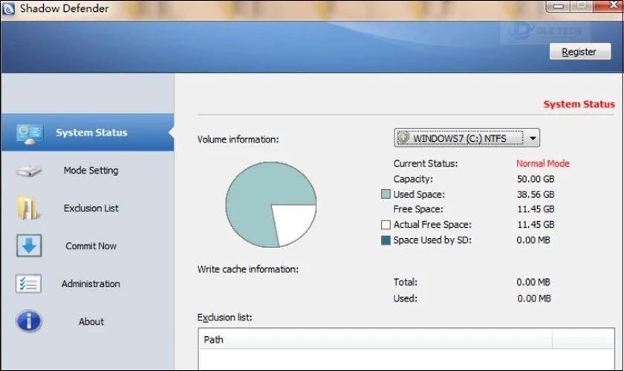The height and width of the screenshot is (371, 624).
Task: Select WINDOWS7 (C:) NTFS combo box
Action: point(467,138)
